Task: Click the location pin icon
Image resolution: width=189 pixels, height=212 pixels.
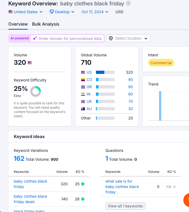Action: tap(111, 38)
